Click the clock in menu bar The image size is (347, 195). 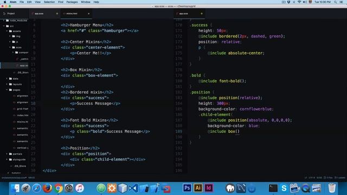[323, 2]
